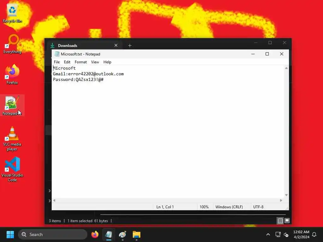Click the Notepad title bar icon
This screenshot has width=323, height=242.
[x=57, y=54]
